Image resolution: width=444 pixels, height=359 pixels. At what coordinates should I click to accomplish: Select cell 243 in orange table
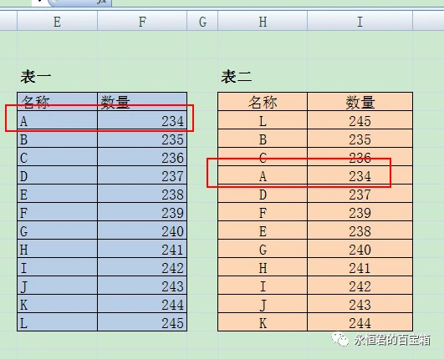click(360, 304)
